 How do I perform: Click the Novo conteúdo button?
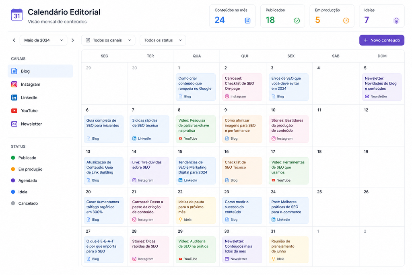pyautogui.click(x=381, y=40)
